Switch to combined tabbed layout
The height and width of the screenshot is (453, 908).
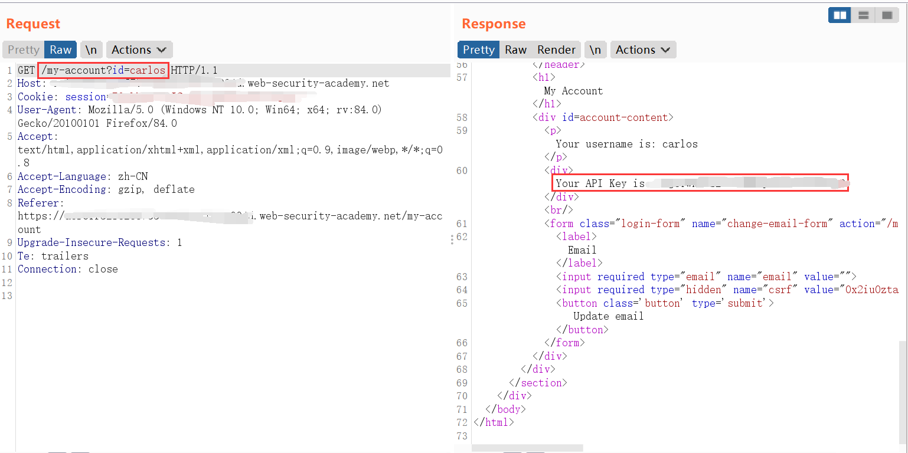tap(887, 15)
